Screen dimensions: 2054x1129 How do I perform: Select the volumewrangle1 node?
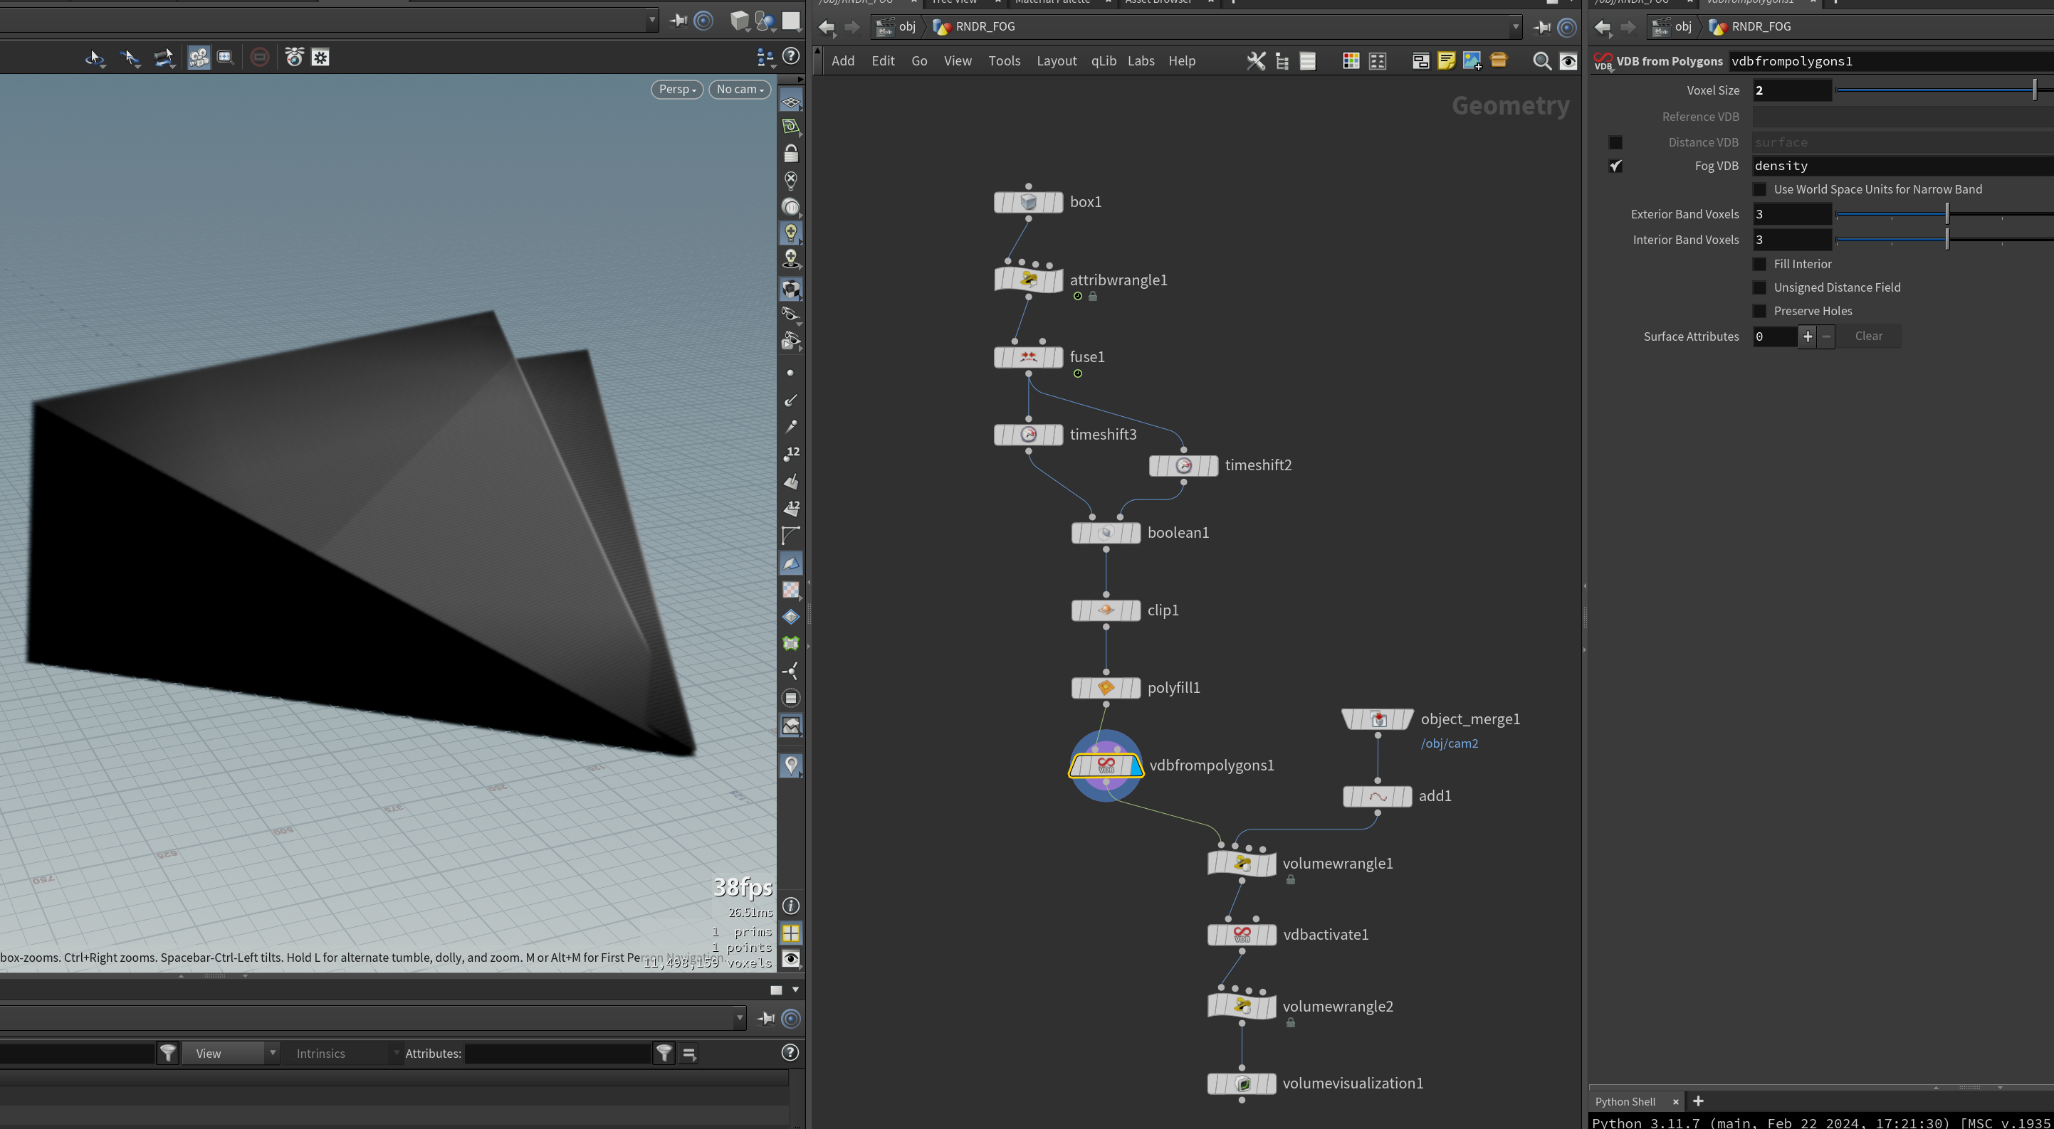(x=1242, y=863)
